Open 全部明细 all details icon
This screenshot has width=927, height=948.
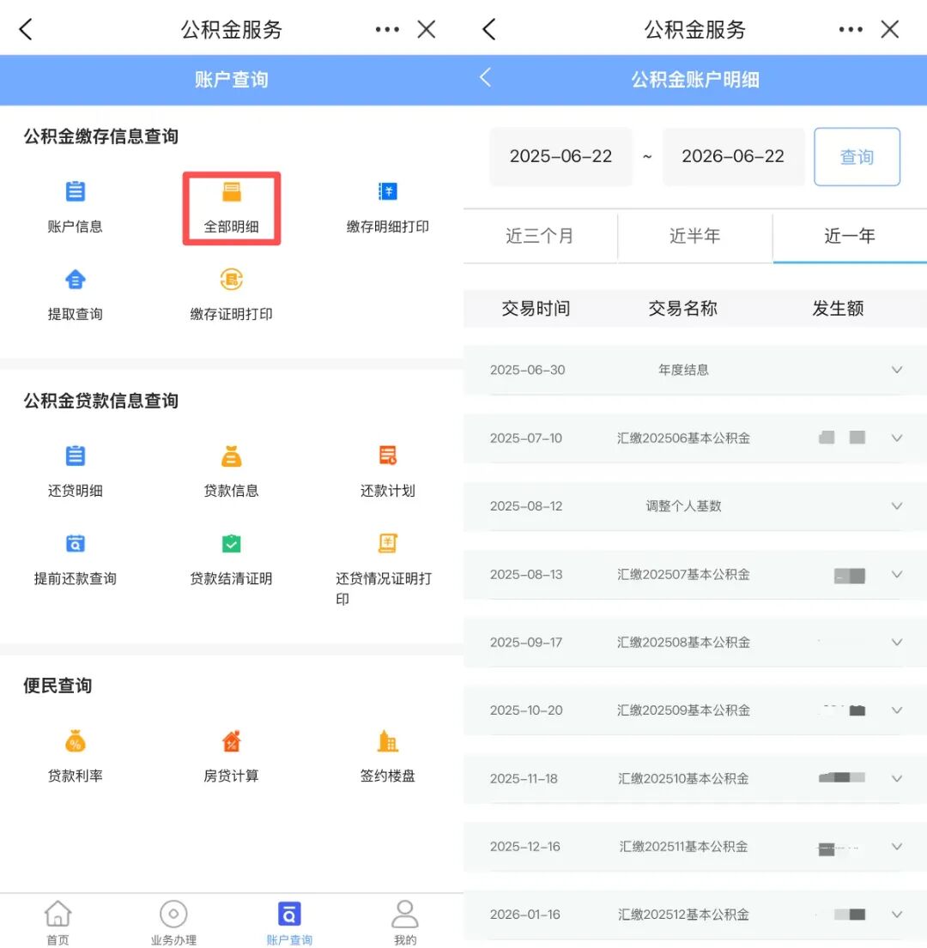coord(231,192)
